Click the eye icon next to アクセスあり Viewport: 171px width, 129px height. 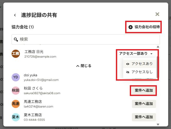pyautogui.click(x=127, y=64)
